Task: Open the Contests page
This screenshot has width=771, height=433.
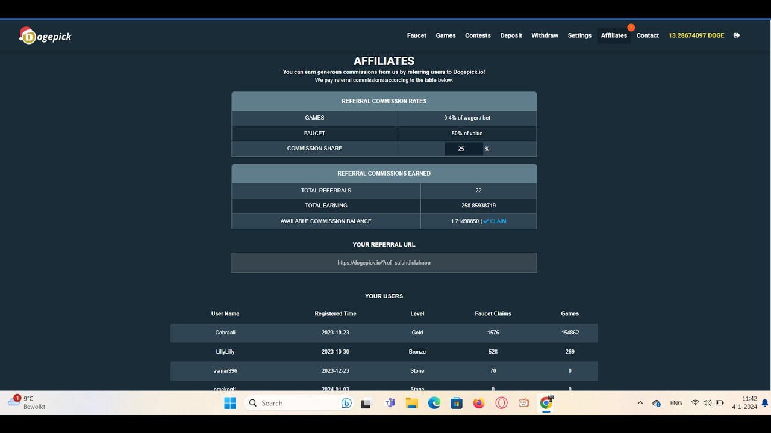Action: 478,35
